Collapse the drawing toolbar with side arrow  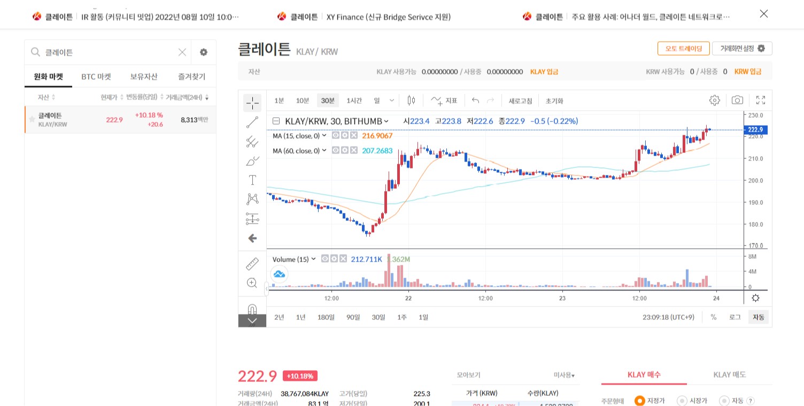tap(267, 290)
